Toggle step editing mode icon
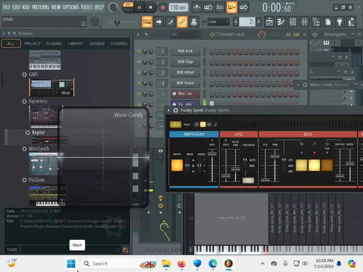The image size is (363, 272). pyautogui.click(x=171, y=22)
